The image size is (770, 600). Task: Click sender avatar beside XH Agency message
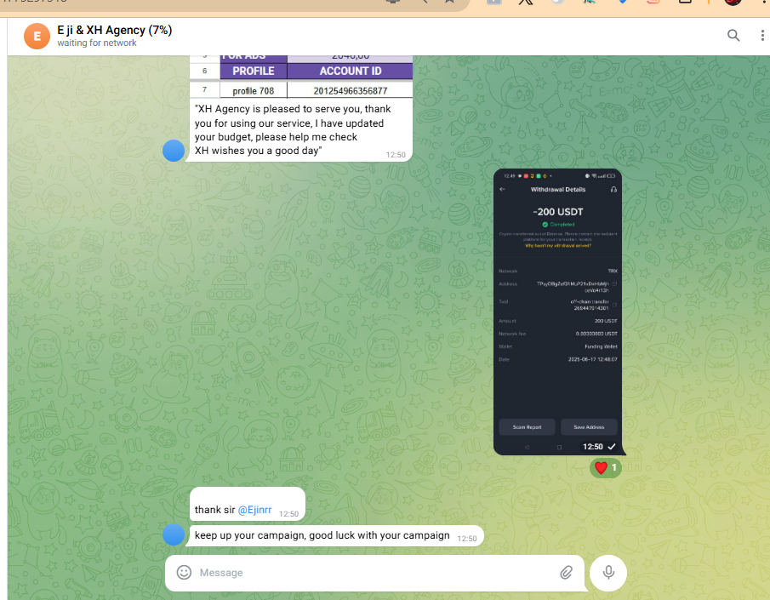tap(174, 151)
